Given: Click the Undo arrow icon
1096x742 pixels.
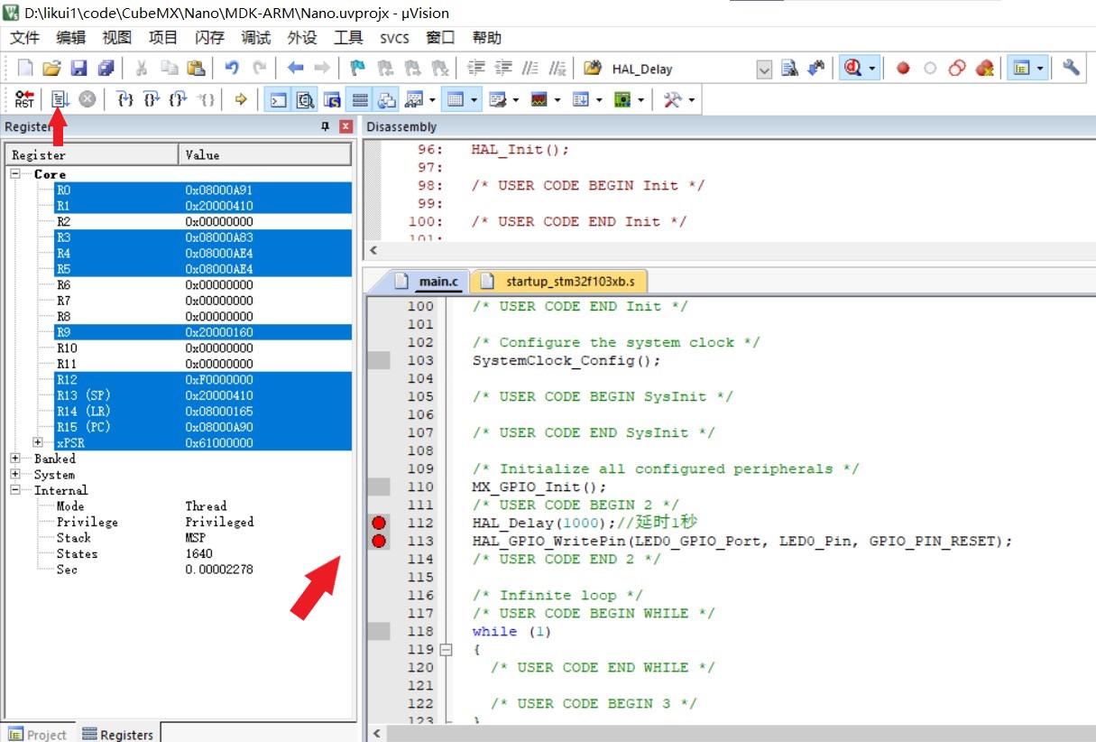Looking at the screenshot, I should pyautogui.click(x=232, y=68).
